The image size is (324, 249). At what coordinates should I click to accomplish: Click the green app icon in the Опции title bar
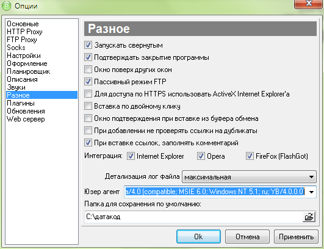[x=7, y=5]
